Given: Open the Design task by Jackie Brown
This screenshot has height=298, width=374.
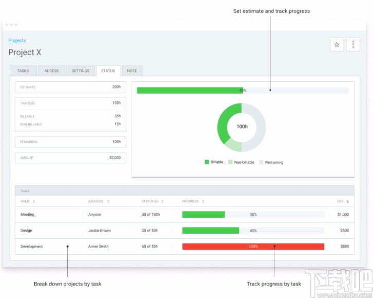Looking at the screenshot, I should pyautogui.click(x=184, y=231).
